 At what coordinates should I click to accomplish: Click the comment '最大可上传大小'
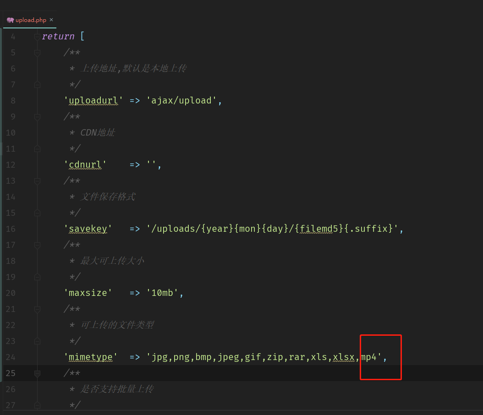(112, 261)
